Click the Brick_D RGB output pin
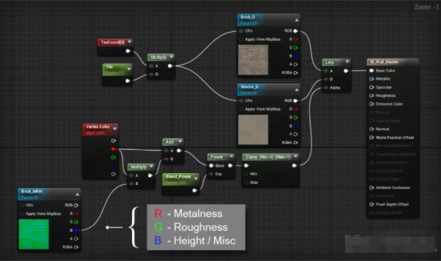This screenshot has height=261, width=441. click(x=296, y=31)
